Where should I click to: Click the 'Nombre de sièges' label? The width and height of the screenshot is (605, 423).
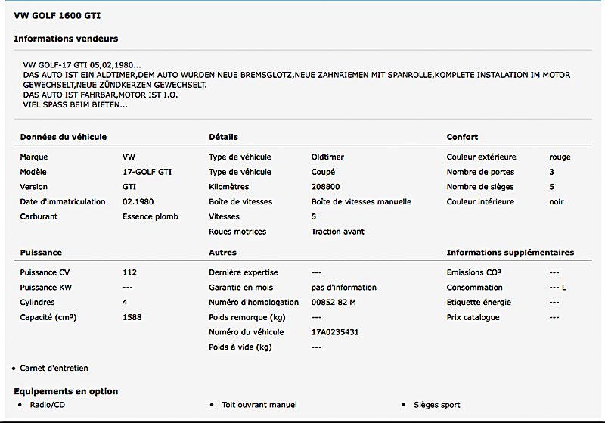point(480,187)
